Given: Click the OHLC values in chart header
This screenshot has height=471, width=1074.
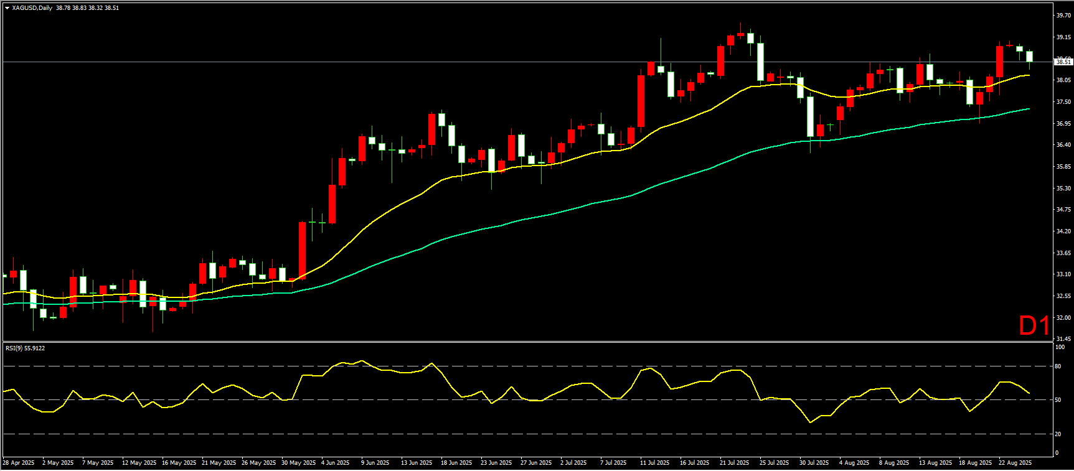Looking at the screenshot, I should point(87,8).
